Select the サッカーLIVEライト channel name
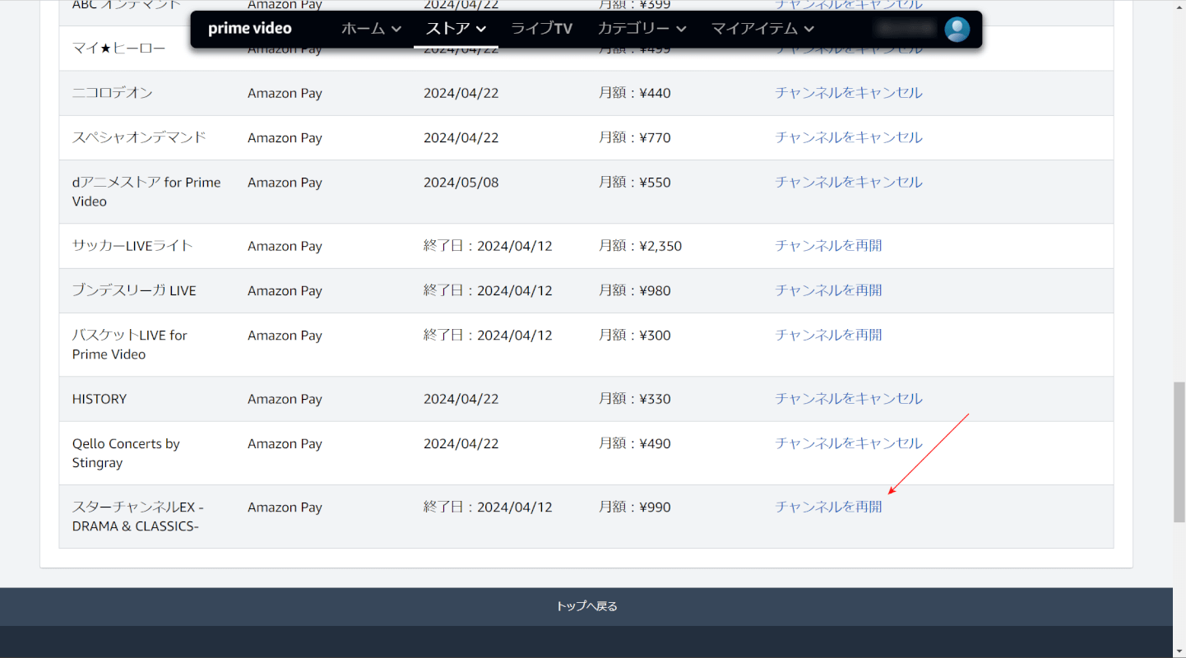The image size is (1186, 658). pos(132,246)
